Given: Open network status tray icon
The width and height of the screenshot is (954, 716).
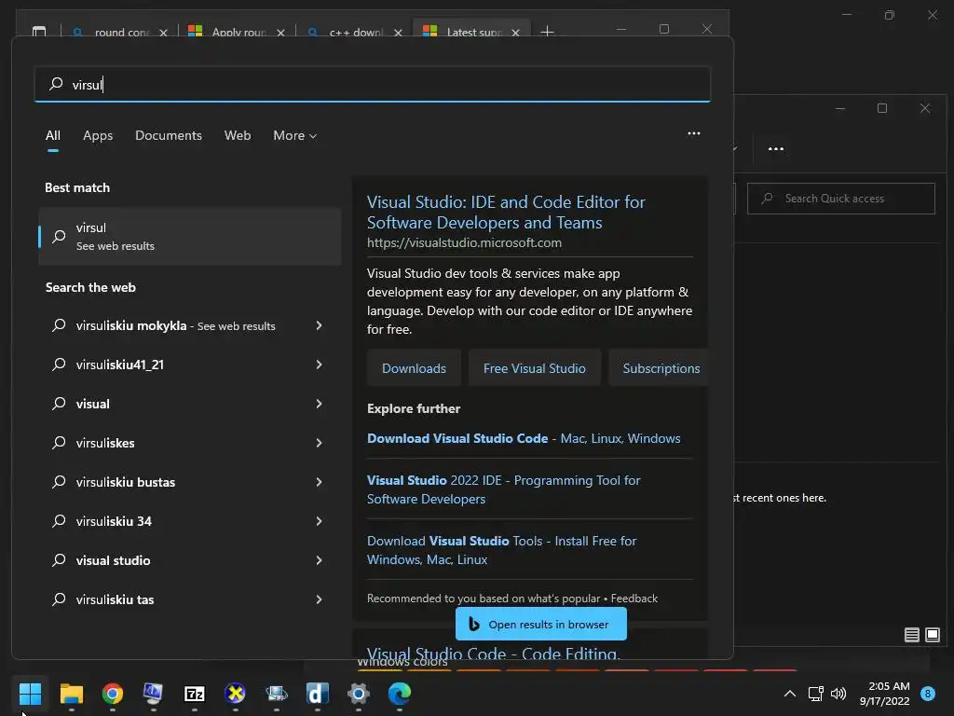Looking at the screenshot, I should pyautogui.click(x=815, y=694).
